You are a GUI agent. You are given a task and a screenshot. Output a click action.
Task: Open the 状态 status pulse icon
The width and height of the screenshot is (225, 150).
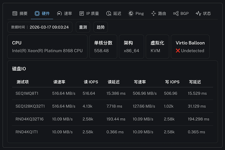[198, 13]
